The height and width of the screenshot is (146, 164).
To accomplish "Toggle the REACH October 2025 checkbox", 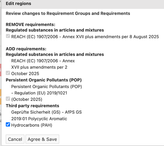I will [x=8, y=73].
